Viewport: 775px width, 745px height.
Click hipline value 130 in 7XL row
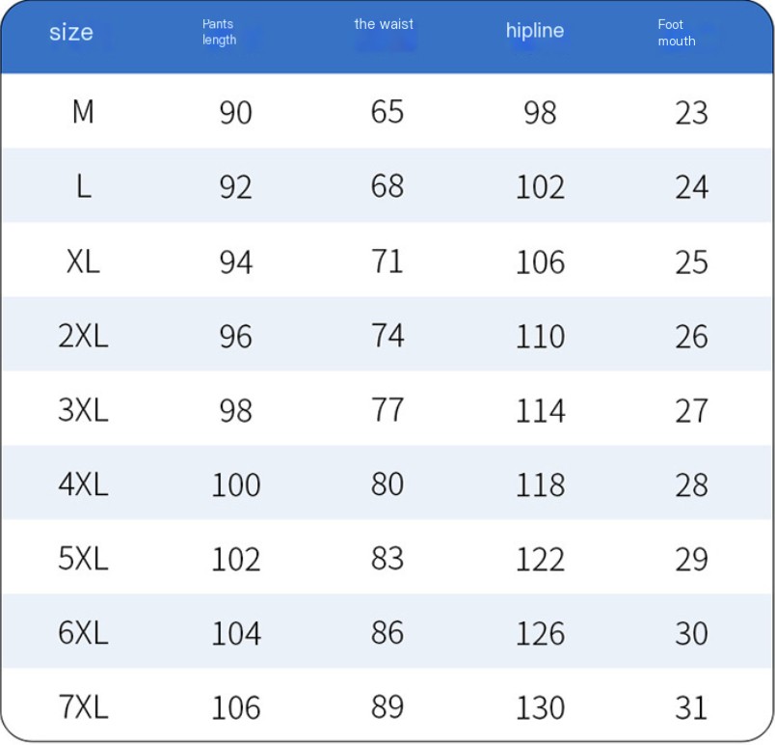pos(540,708)
